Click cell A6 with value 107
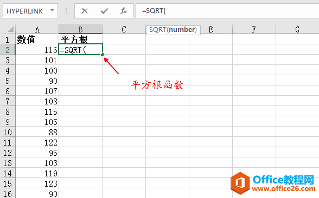 click(x=37, y=91)
